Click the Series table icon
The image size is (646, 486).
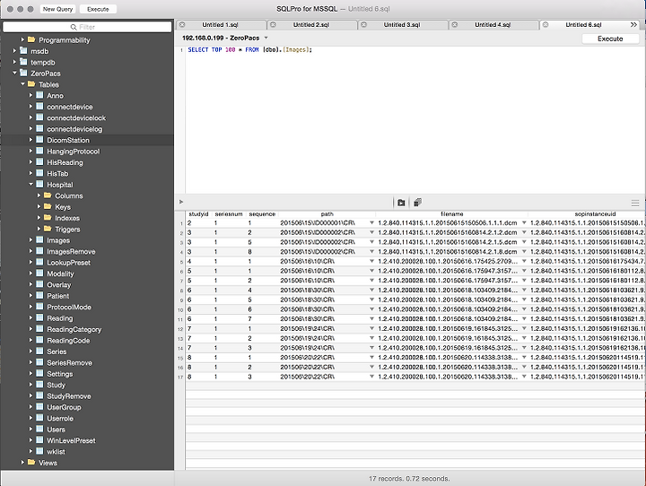pyautogui.click(x=40, y=351)
